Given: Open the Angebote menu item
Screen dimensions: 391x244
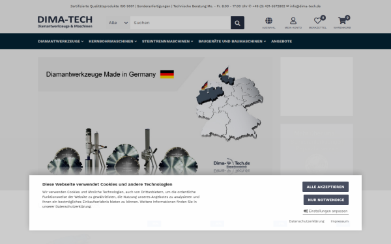Looking at the screenshot, I should [282, 42].
